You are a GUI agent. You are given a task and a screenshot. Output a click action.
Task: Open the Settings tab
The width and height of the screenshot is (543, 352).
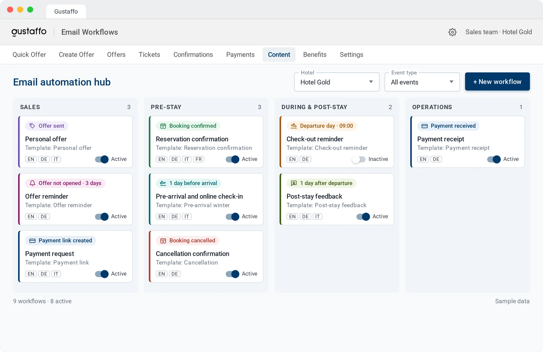(351, 55)
